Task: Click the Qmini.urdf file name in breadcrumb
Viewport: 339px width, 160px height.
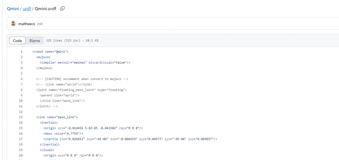Action: 46,9
